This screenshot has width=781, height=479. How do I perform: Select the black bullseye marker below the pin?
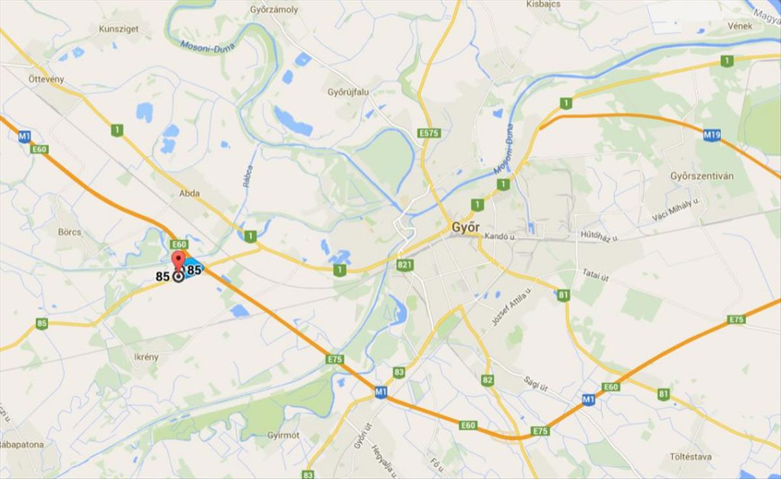tap(178, 277)
